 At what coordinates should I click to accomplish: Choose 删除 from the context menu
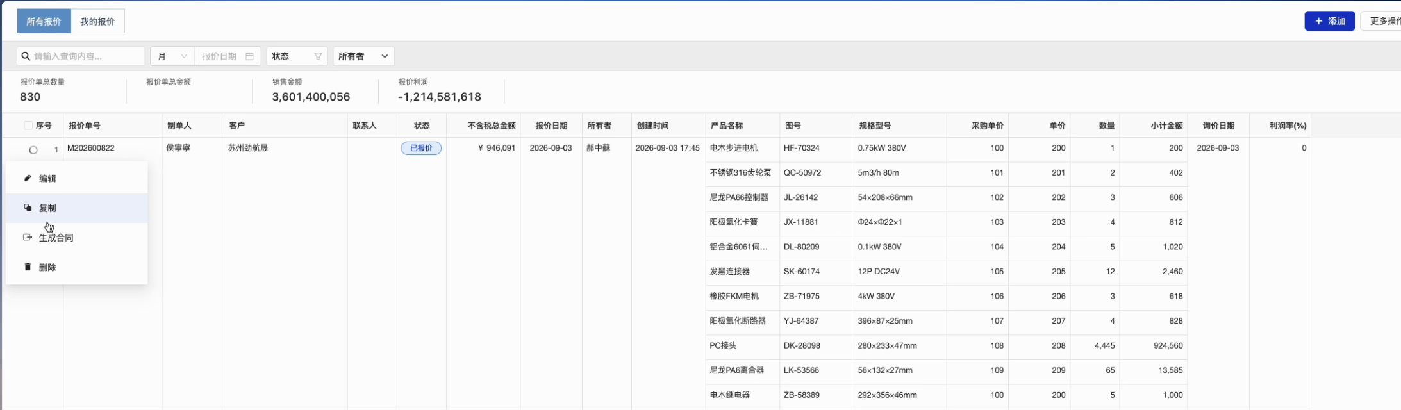click(77, 266)
